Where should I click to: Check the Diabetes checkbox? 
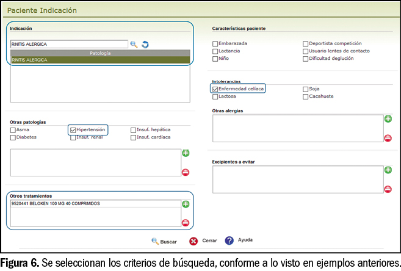[13, 137]
